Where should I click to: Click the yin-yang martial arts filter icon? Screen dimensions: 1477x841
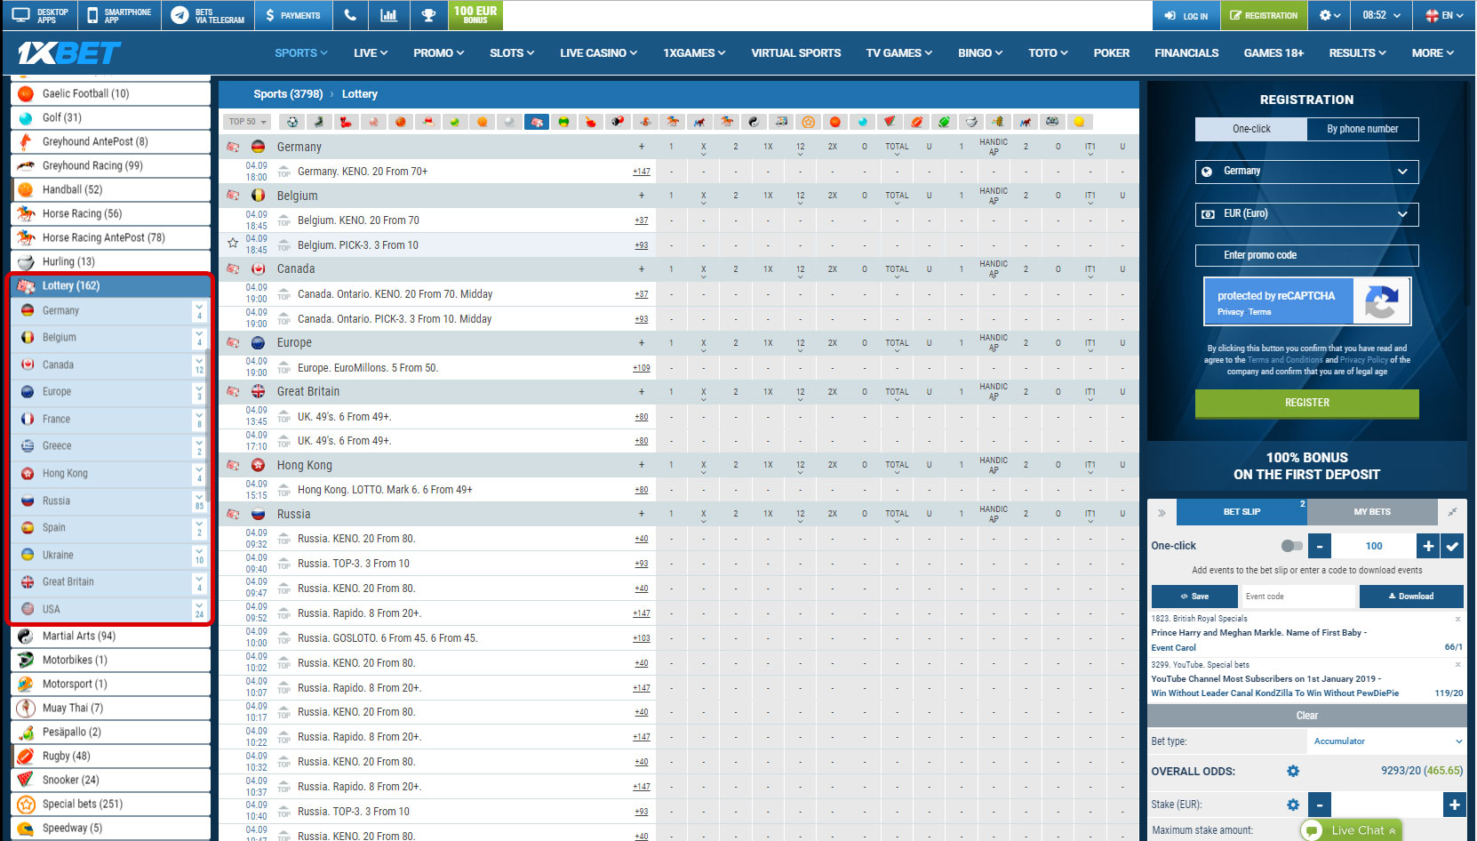pyautogui.click(x=754, y=122)
